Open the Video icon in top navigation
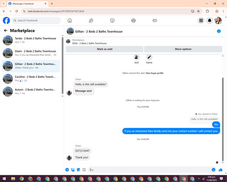The height and width of the screenshot is (182, 227). (x=112, y=20)
